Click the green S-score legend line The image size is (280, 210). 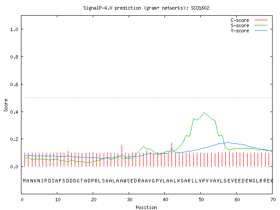(x=261, y=25)
